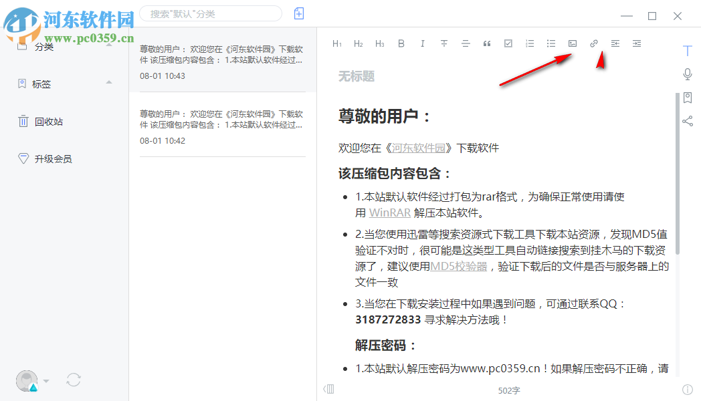Image resolution: width=701 pixels, height=401 pixels.
Task: Insert image into note
Action: pos(573,43)
